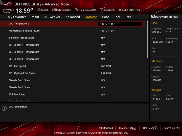Select EXT_Sensor3 Temperature row
The width and height of the screenshot is (182, 136).
coord(73,59)
